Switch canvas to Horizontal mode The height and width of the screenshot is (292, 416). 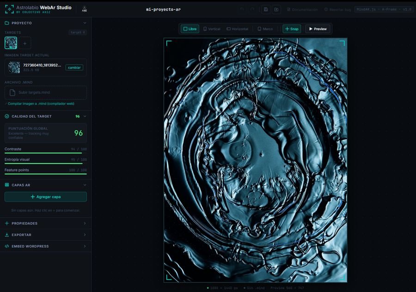(x=237, y=29)
